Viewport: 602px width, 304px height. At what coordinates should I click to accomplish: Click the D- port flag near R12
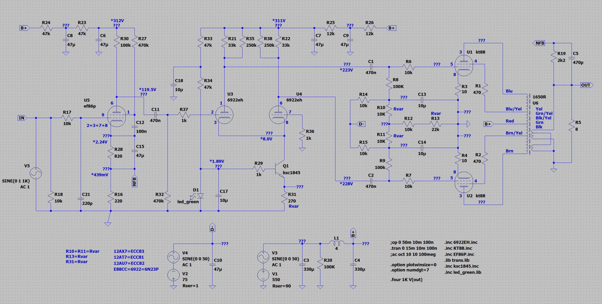point(360,124)
